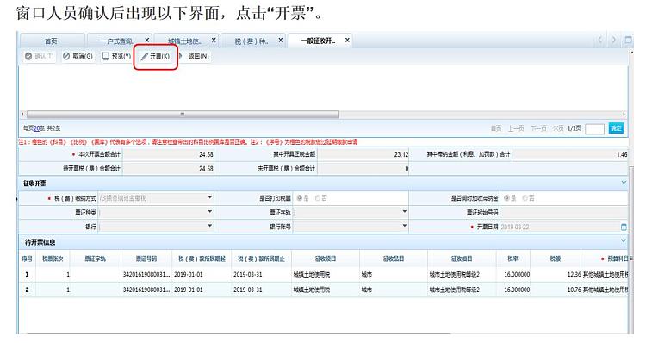Close the 税(费)种 tab
Image resolution: width=646 pixels, height=343 pixels.
pos(281,40)
